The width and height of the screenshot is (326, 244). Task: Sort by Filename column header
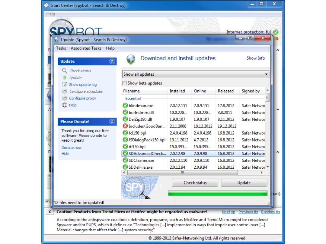coord(144,91)
